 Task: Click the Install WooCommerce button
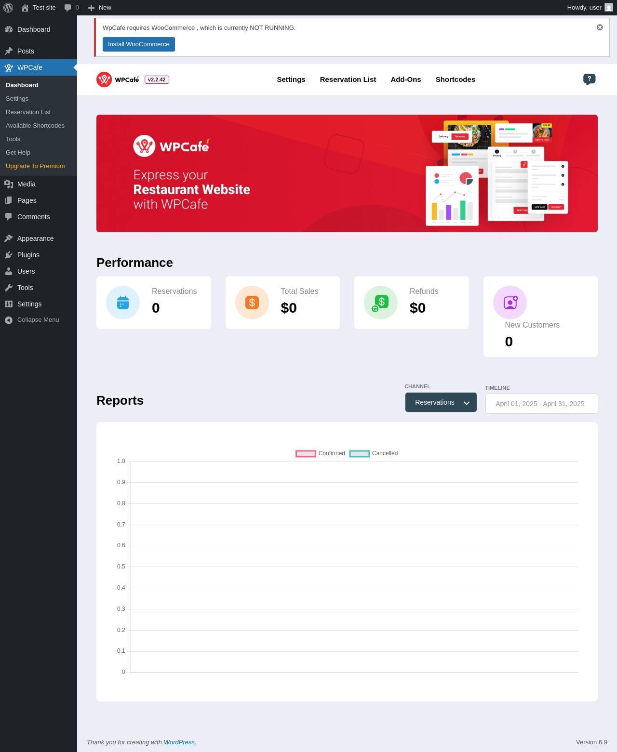coord(139,44)
